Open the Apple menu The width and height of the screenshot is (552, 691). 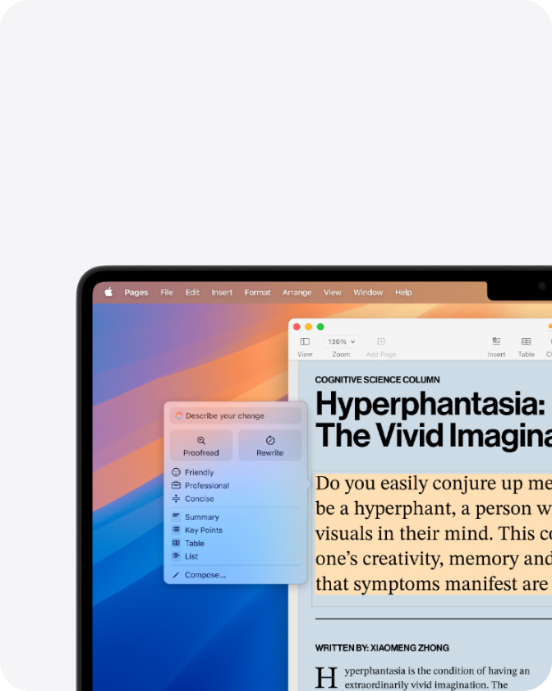[108, 292]
